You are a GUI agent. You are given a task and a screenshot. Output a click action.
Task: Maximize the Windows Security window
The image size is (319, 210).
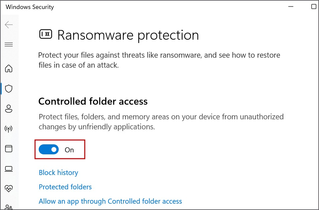click(x=314, y=7)
